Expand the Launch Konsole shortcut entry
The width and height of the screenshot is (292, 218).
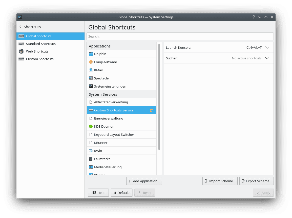(267, 47)
